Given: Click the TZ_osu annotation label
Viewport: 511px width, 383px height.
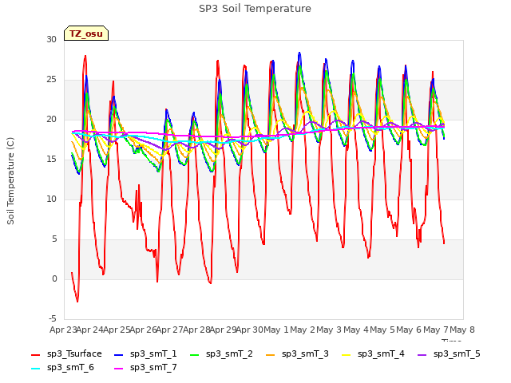Looking at the screenshot, I should pyautogui.click(x=86, y=34).
